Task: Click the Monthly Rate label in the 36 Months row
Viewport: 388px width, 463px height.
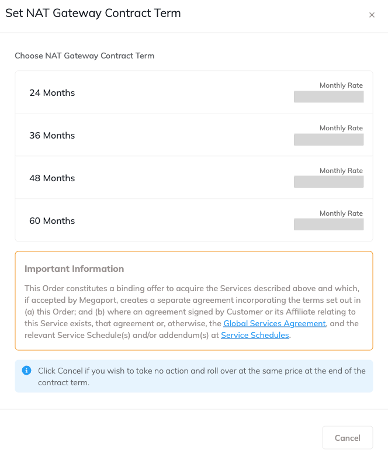Action: click(x=341, y=128)
